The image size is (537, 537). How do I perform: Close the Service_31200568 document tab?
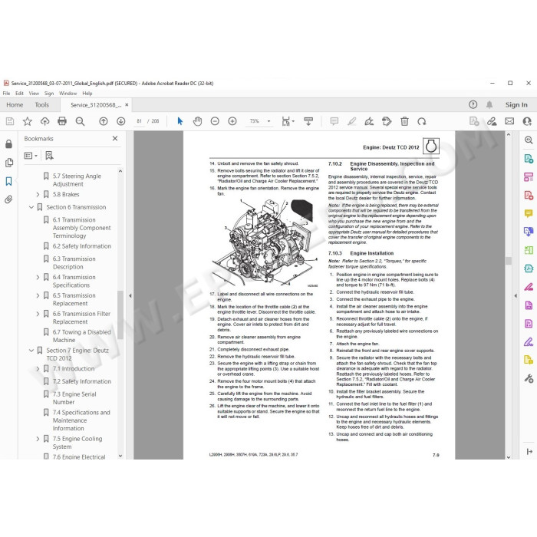coord(127,105)
